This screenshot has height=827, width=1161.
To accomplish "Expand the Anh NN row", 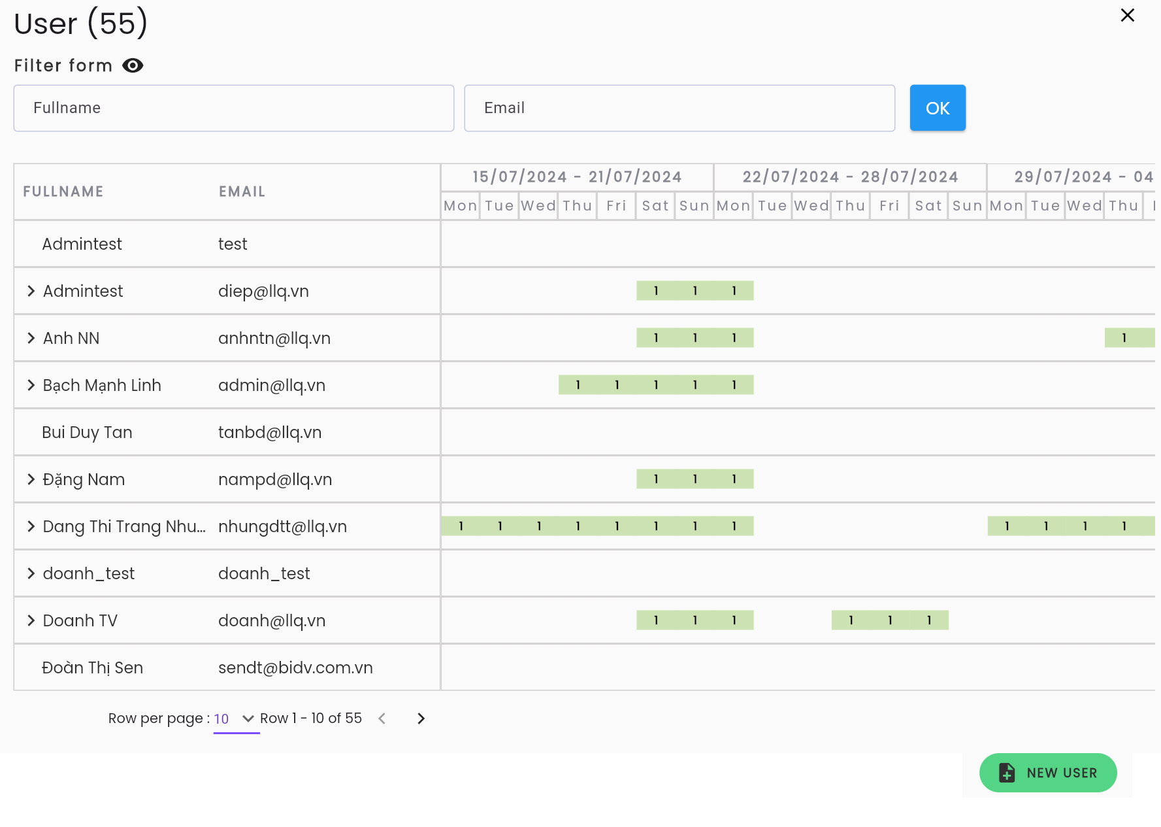I will pyautogui.click(x=31, y=338).
